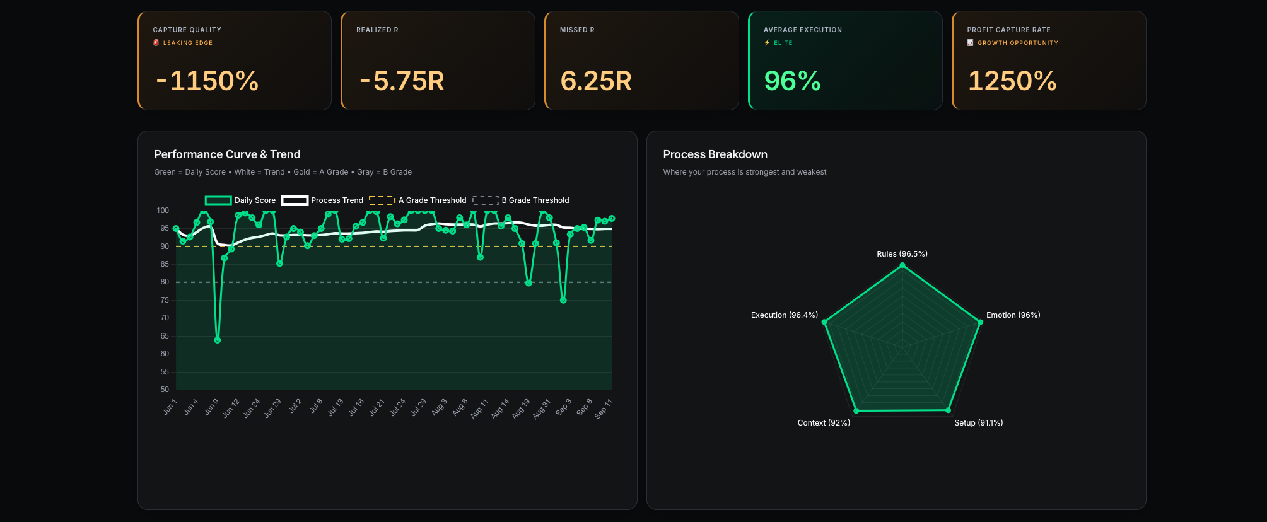Viewport: 1267px width, 522px height.
Task: Click the Rules vertex point on radar
Action: point(902,265)
